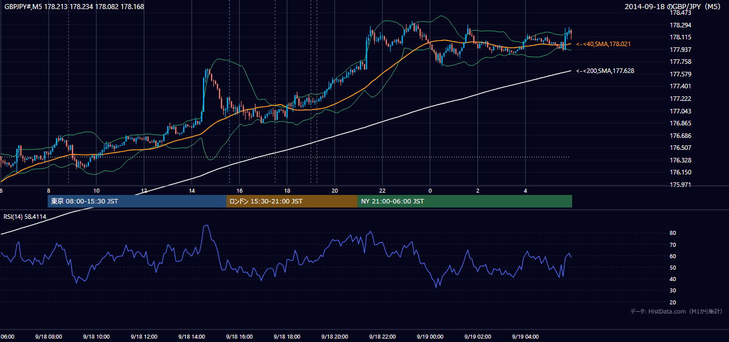Click the '9/18 18:00' bottom time label
This screenshot has width=729, height=342.
(286, 336)
